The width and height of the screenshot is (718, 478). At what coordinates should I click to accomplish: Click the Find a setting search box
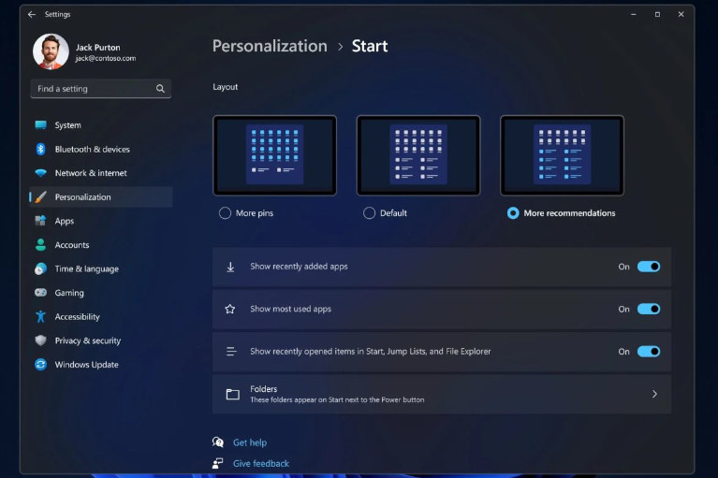[x=101, y=89]
